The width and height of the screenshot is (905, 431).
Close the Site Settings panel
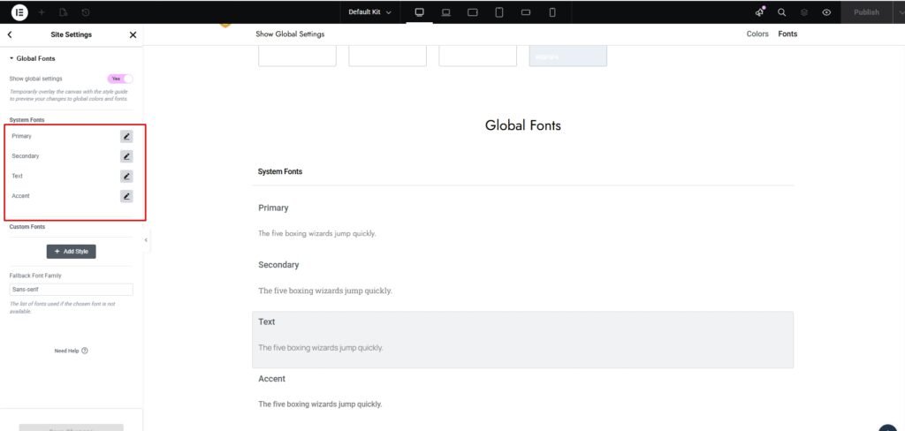133,34
